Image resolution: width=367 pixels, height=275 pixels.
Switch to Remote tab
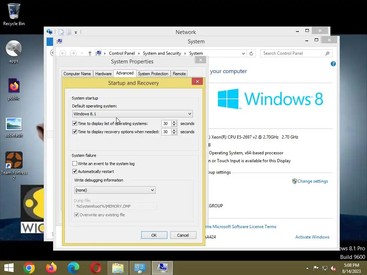pos(179,74)
